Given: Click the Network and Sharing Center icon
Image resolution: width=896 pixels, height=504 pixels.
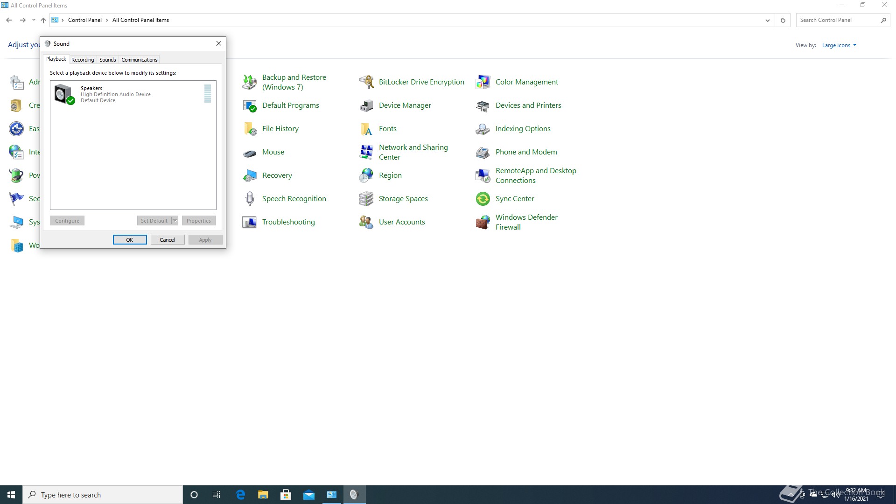Looking at the screenshot, I should pyautogui.click(x=366, y=152).
